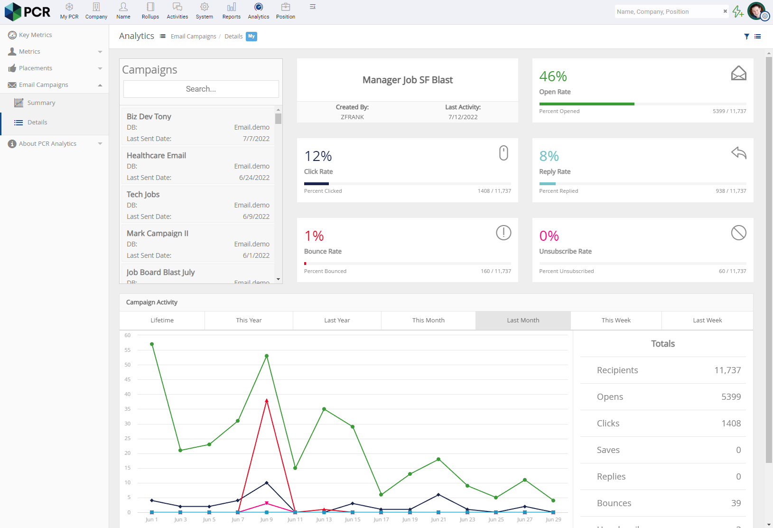Show This Week activity
The width and height of the screenshot is (773, 528).
tap(616, 321)
